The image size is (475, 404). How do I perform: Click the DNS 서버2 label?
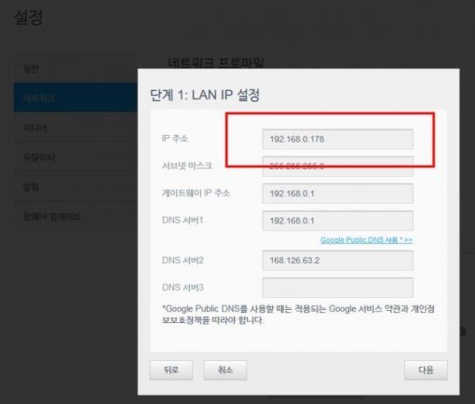pos(183,260)
